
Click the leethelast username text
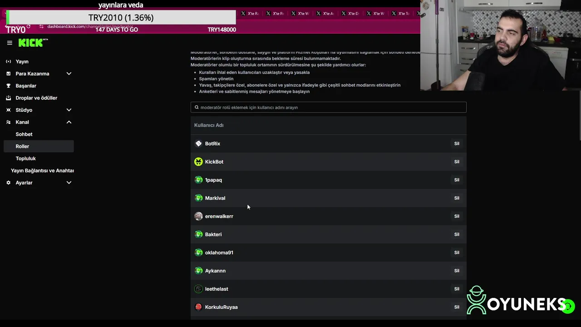[217, 289]
